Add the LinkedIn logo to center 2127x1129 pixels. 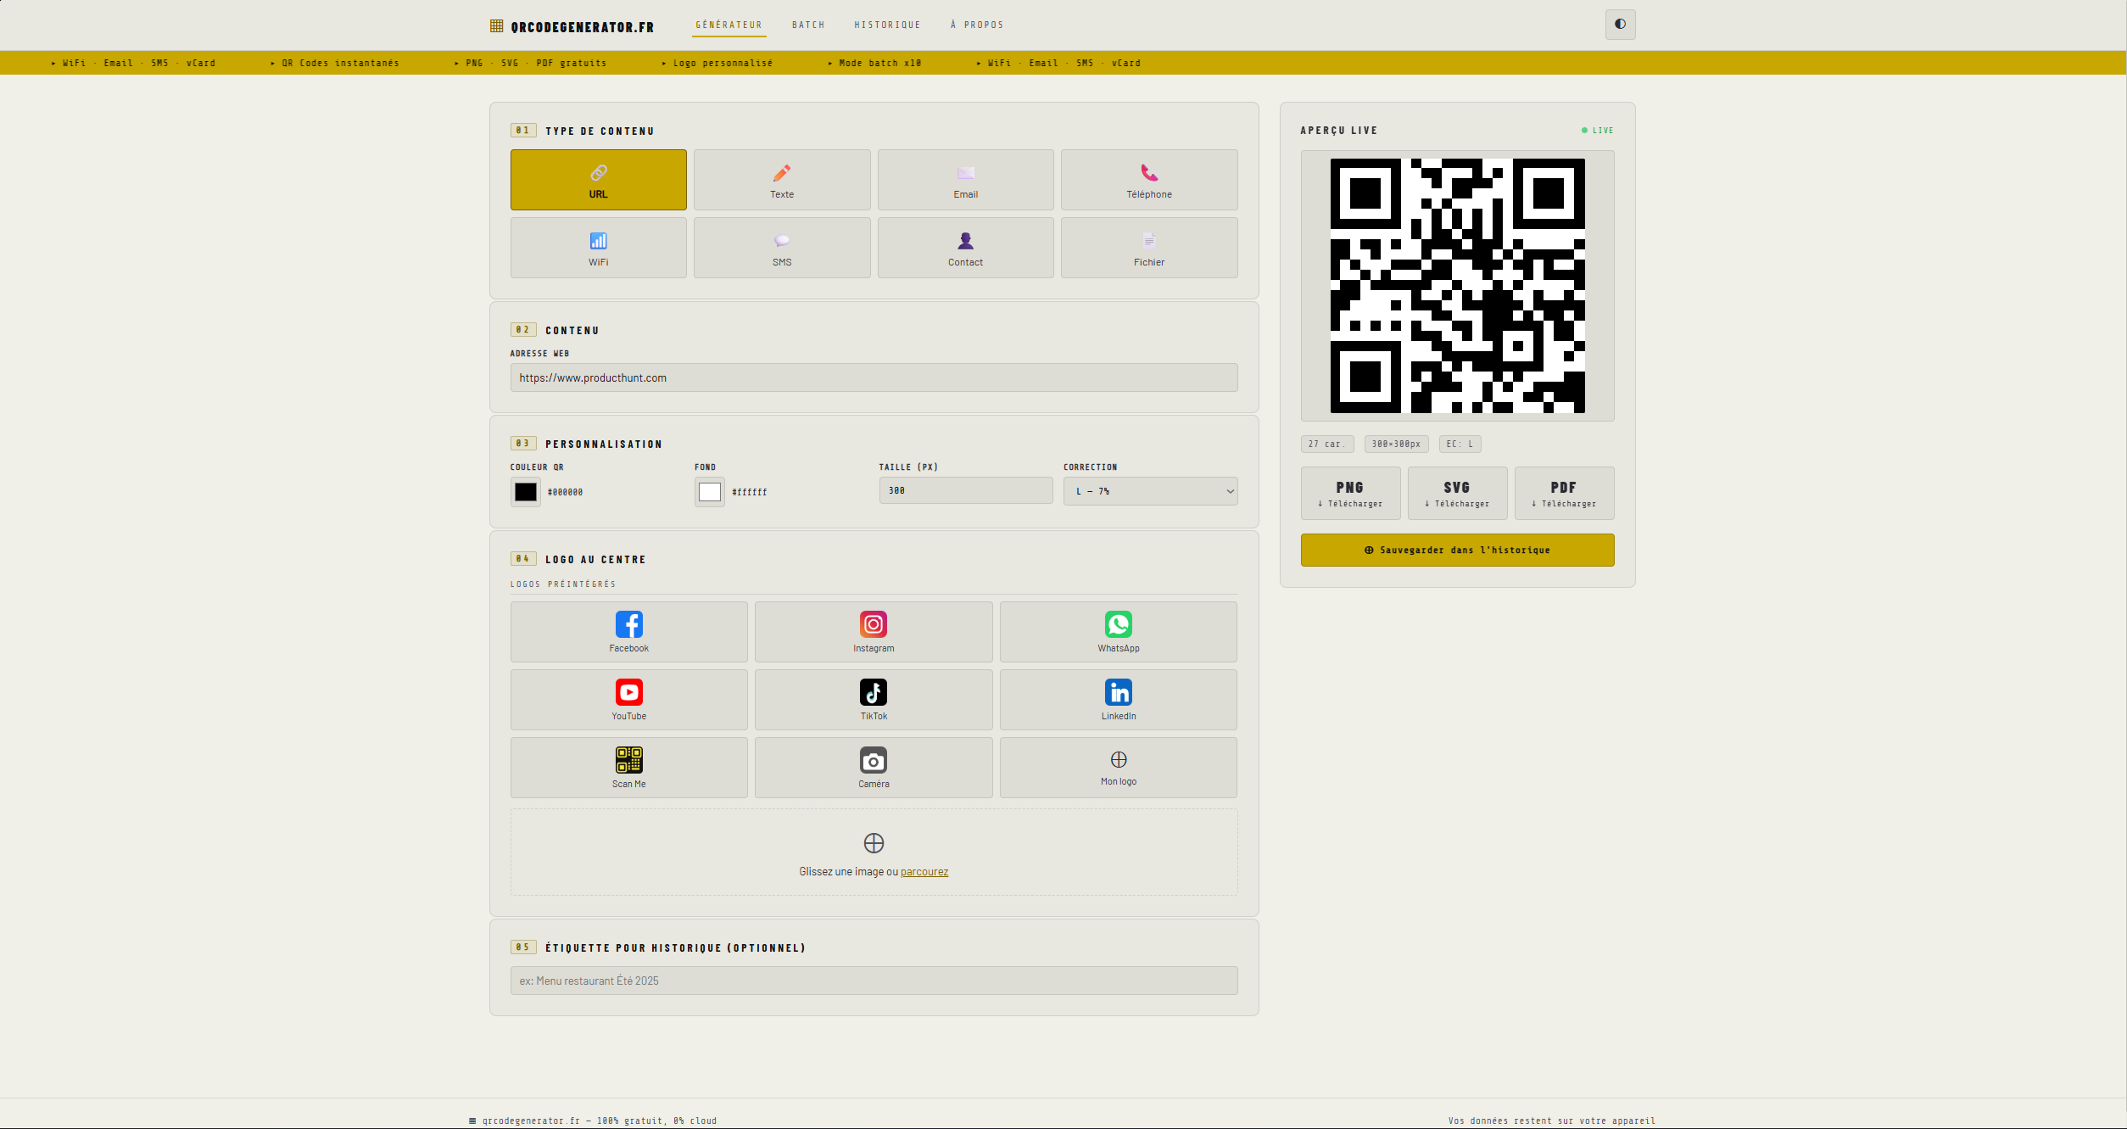tap(1118, 700)
